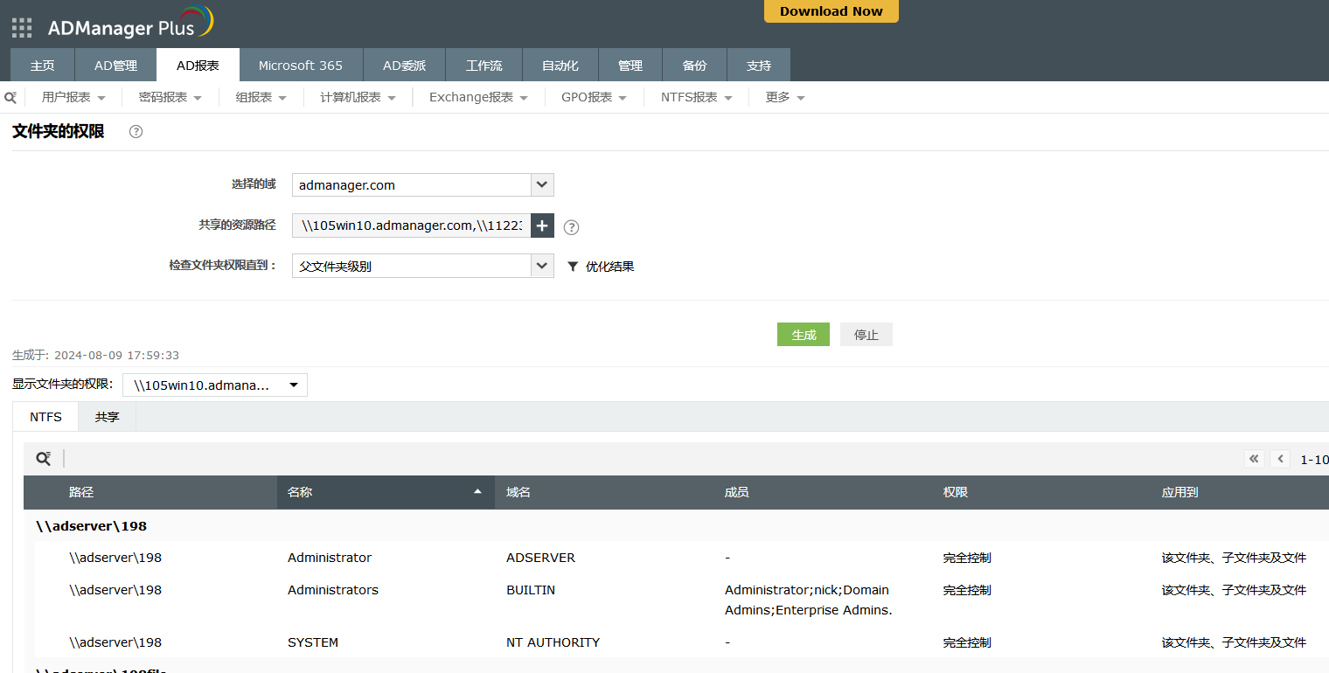
Task: Switch to the 共享 tab
Action: (107, 417)
